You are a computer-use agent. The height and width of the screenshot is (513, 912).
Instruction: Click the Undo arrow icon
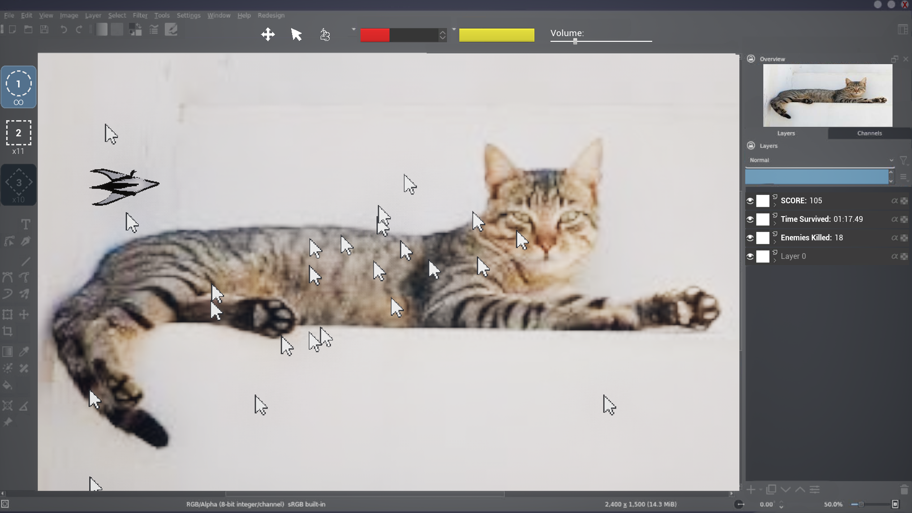pos(63,29)
